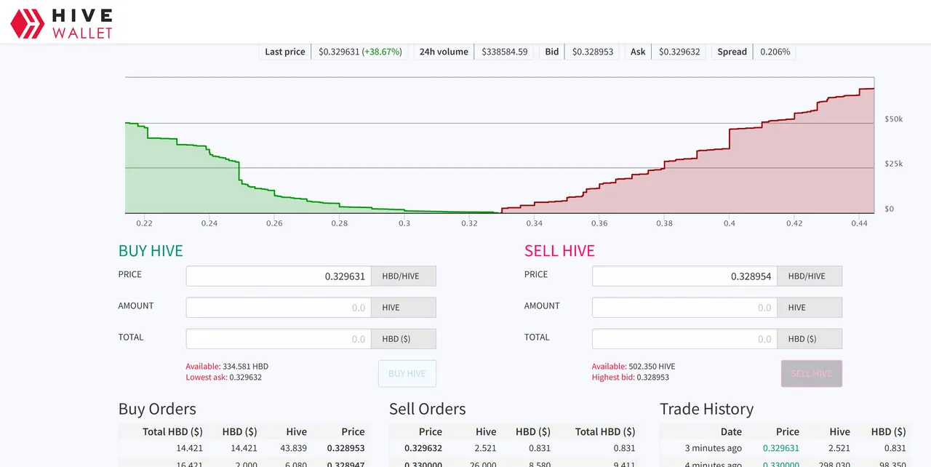Screen dimensions: 931x467
Task: Focus the Sell Hive total HBD field
Action: 684,339
